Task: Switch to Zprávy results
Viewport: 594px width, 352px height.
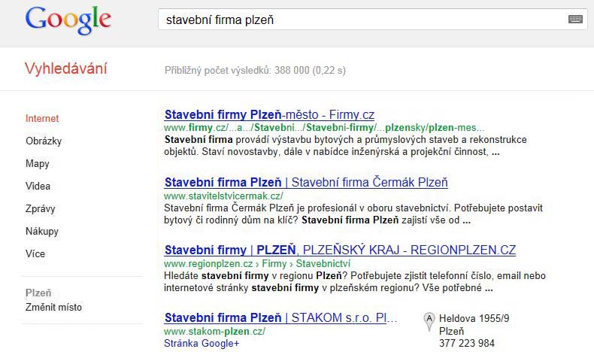Action: click(x=40, y=209)
